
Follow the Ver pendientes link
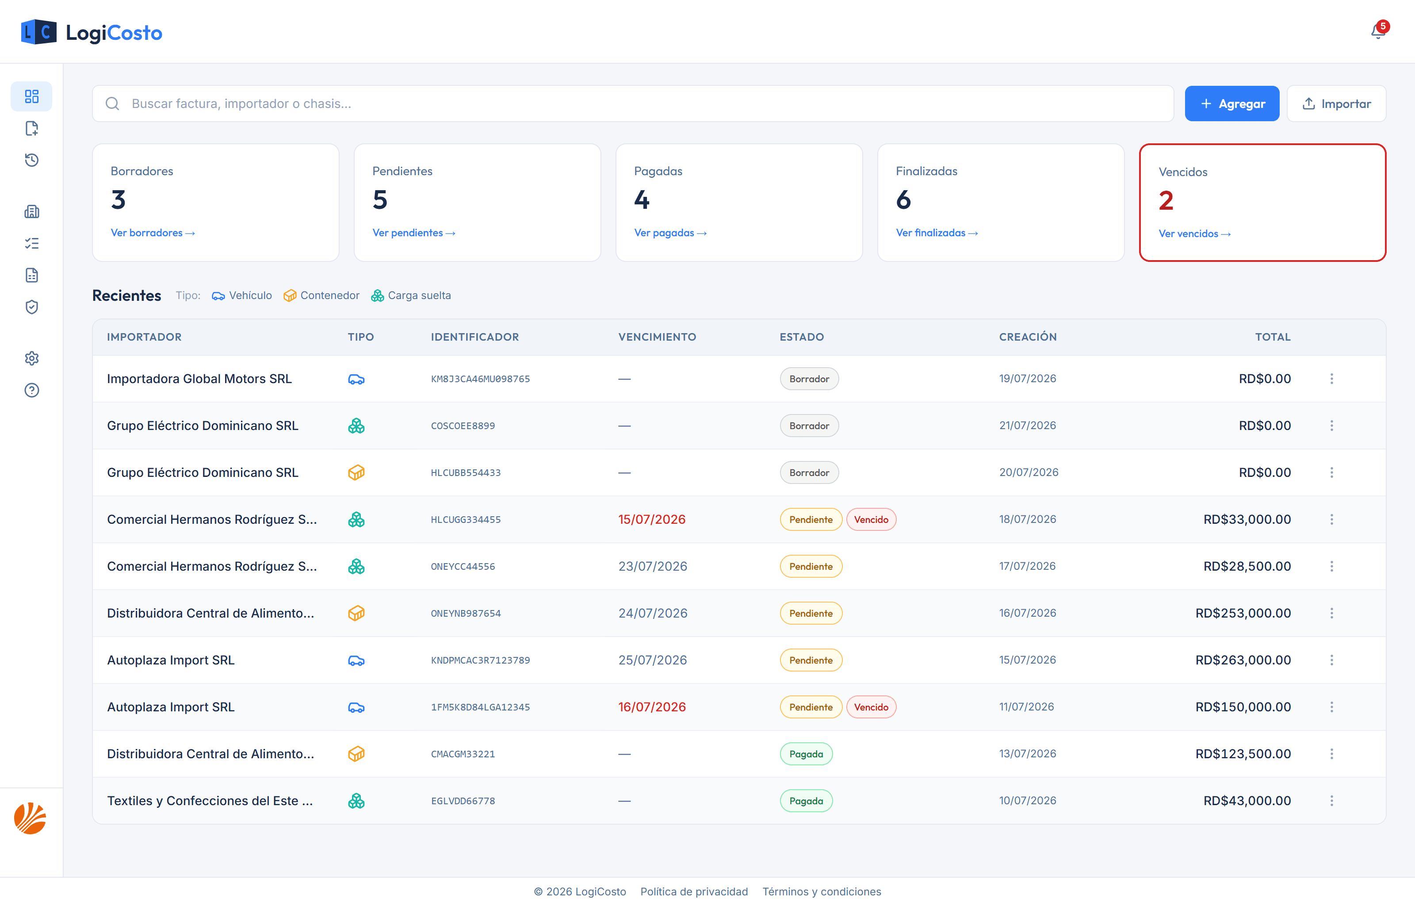[414, 233]
